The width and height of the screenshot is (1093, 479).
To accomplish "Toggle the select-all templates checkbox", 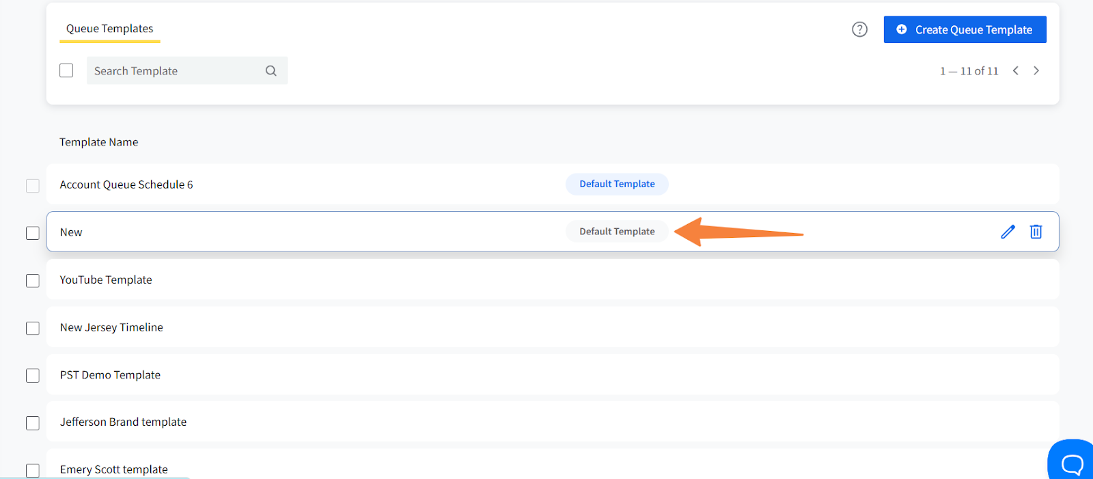I will tap(66, 70).
